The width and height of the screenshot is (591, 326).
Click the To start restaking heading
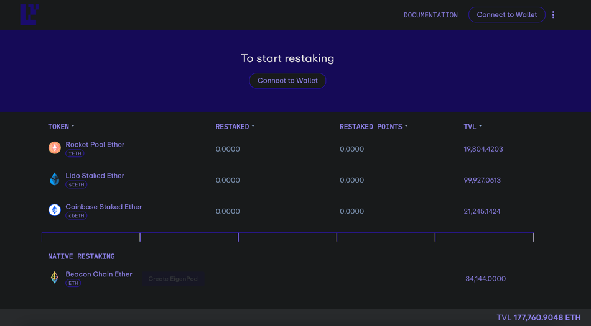click(287, 58)
